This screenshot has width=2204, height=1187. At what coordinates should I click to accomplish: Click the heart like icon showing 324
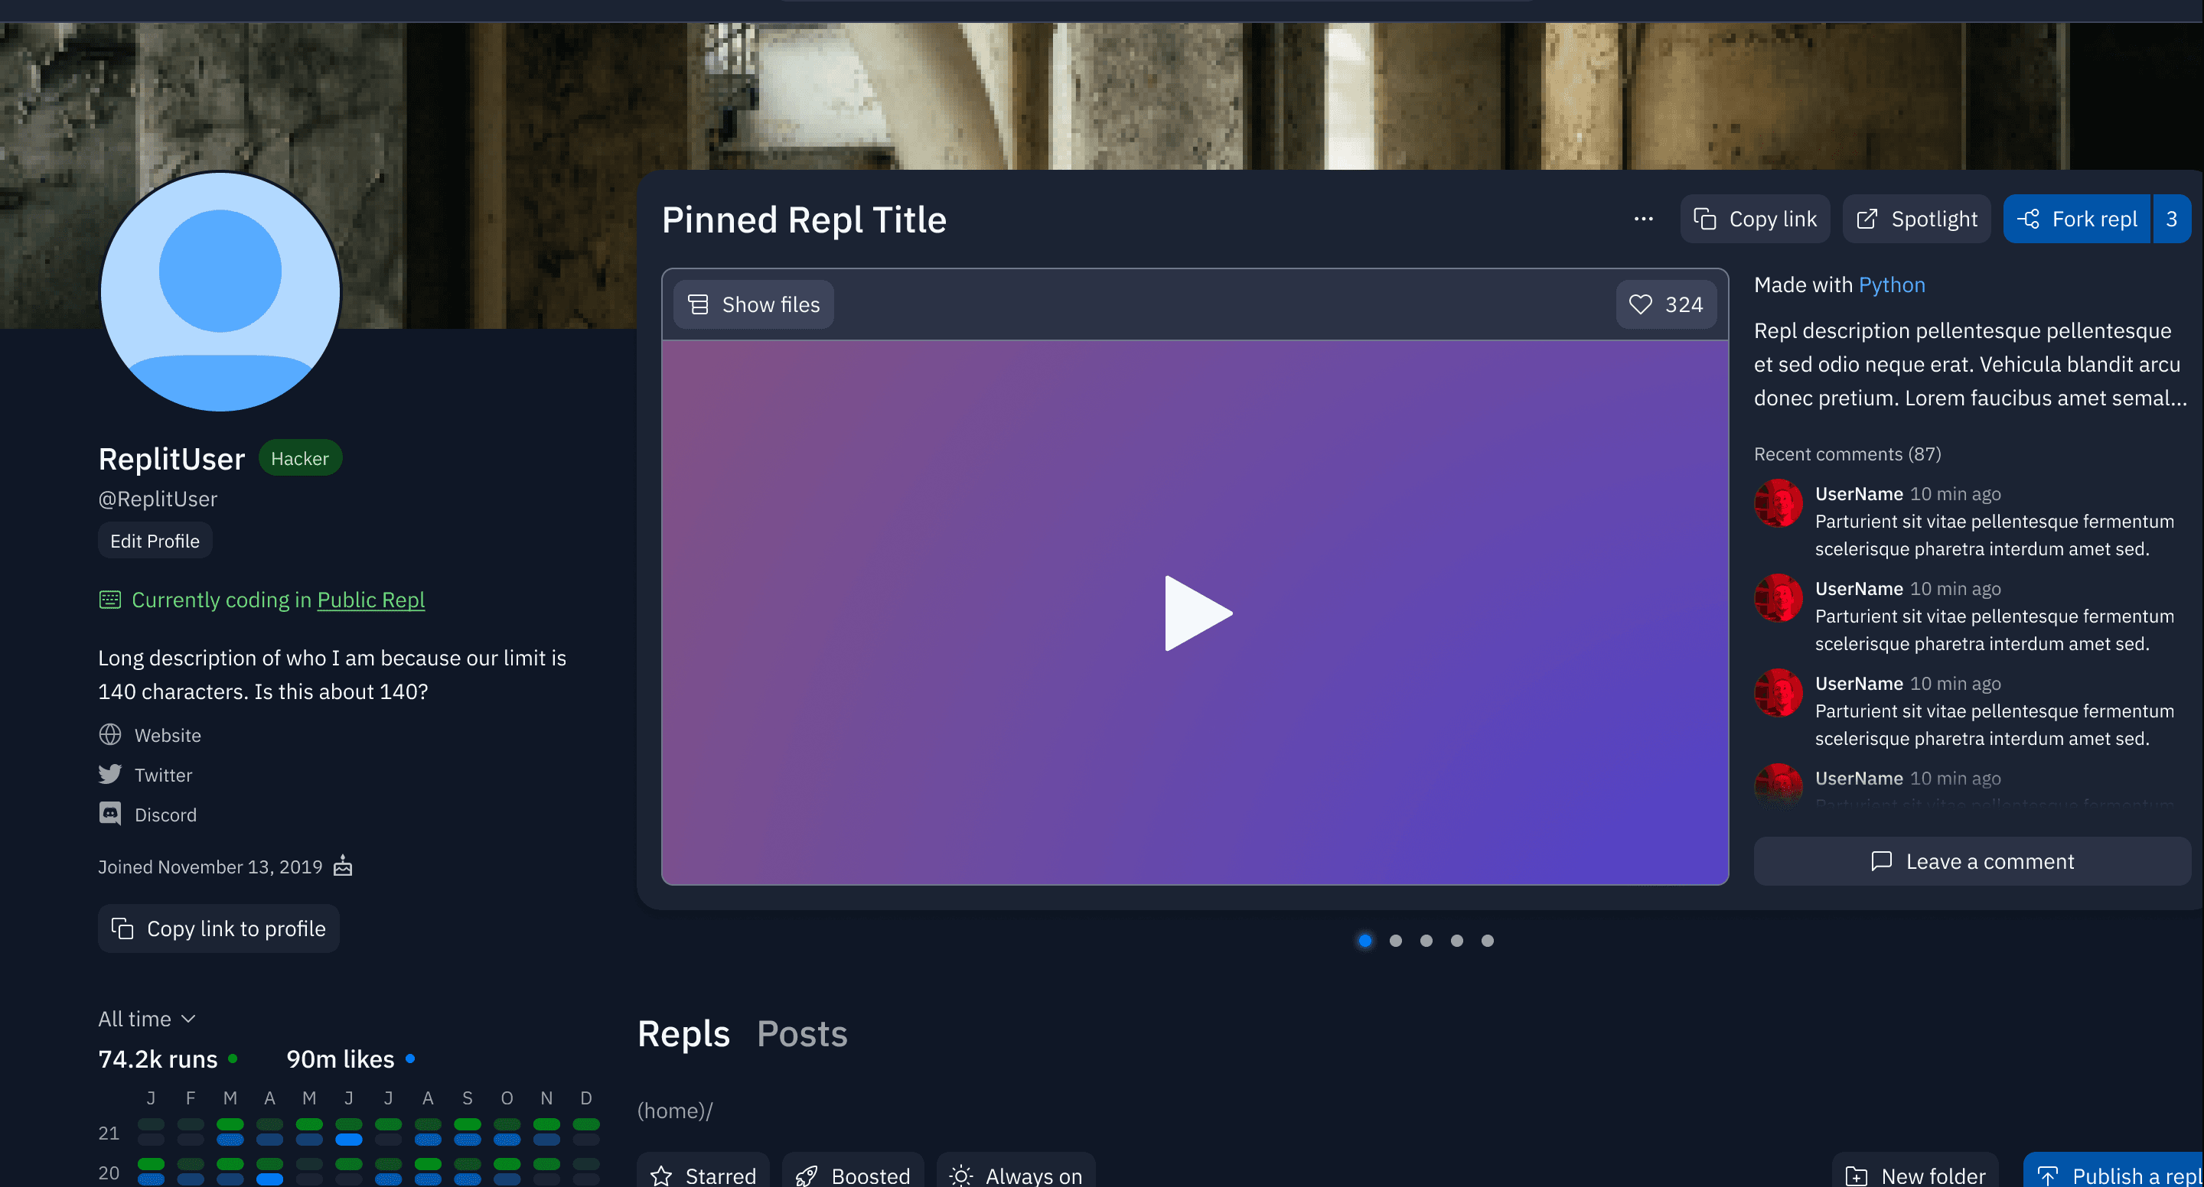[1640, 304]
